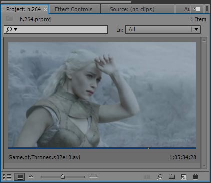
Task: Open the In: All dropdown
Action: coord(163,30)
